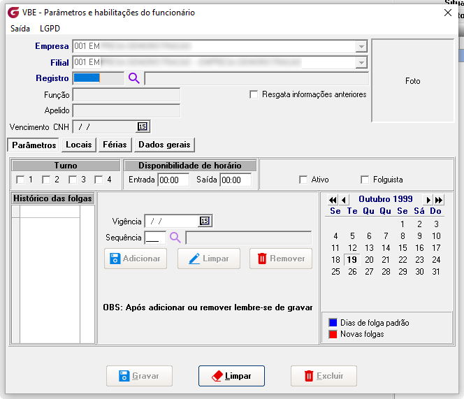Open the LGPD menu
This screenshot has width=464, height=399.
(50, 29)
